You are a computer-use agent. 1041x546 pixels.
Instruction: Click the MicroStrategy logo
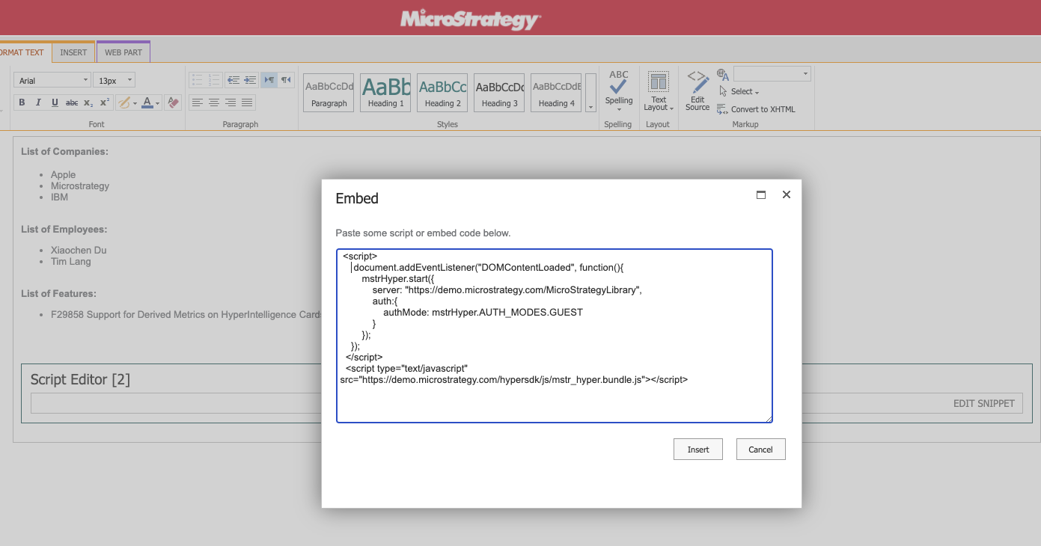470,19
